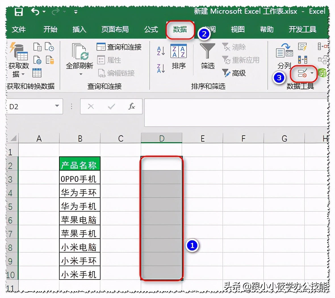Switch to the 开始 ribbon tab
This screenshot has width=335, height=298.
[x=51, y=29]
